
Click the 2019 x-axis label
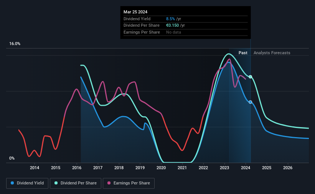click(x=140, y=168)
